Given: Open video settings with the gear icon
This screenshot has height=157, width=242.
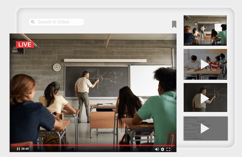Looking at the screenshot, I should [162, 149].
